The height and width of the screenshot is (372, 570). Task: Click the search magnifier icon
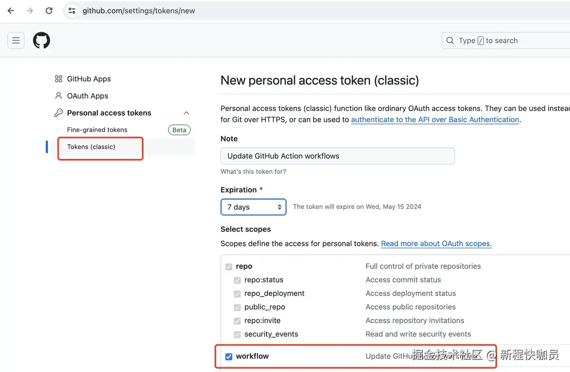pos(450,40)
